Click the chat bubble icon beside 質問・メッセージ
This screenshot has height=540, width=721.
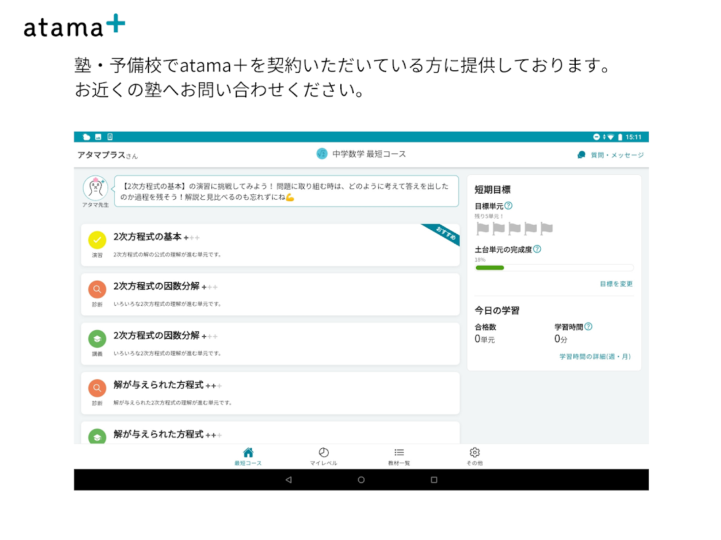click(581, 155)
